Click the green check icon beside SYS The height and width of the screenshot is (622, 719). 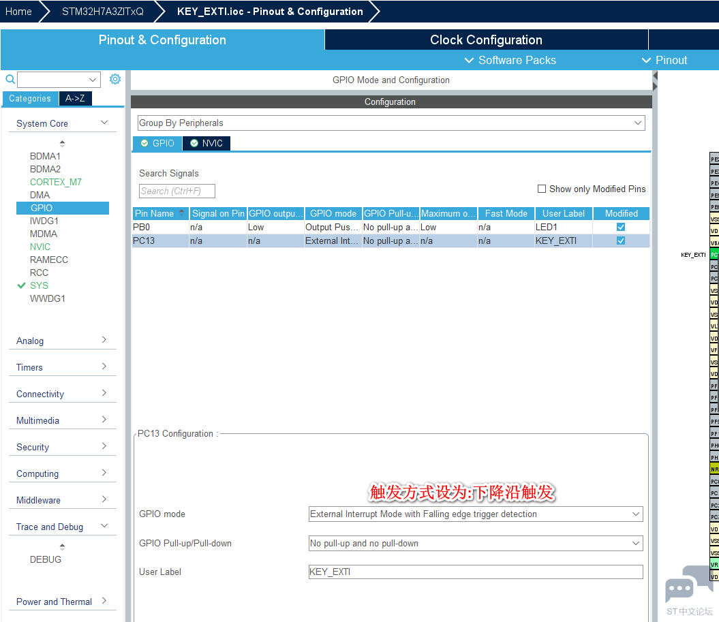coord(21,285)
